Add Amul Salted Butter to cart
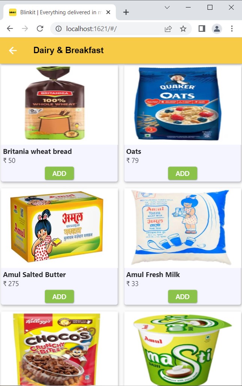Viewport: 242px width, 386px height. tap(60, 297)
